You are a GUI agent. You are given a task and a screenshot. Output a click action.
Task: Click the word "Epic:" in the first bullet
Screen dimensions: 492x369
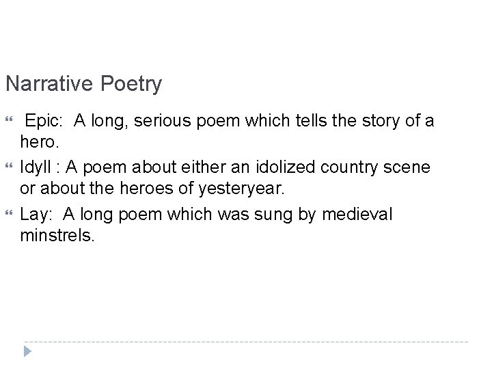click(45, 122)
